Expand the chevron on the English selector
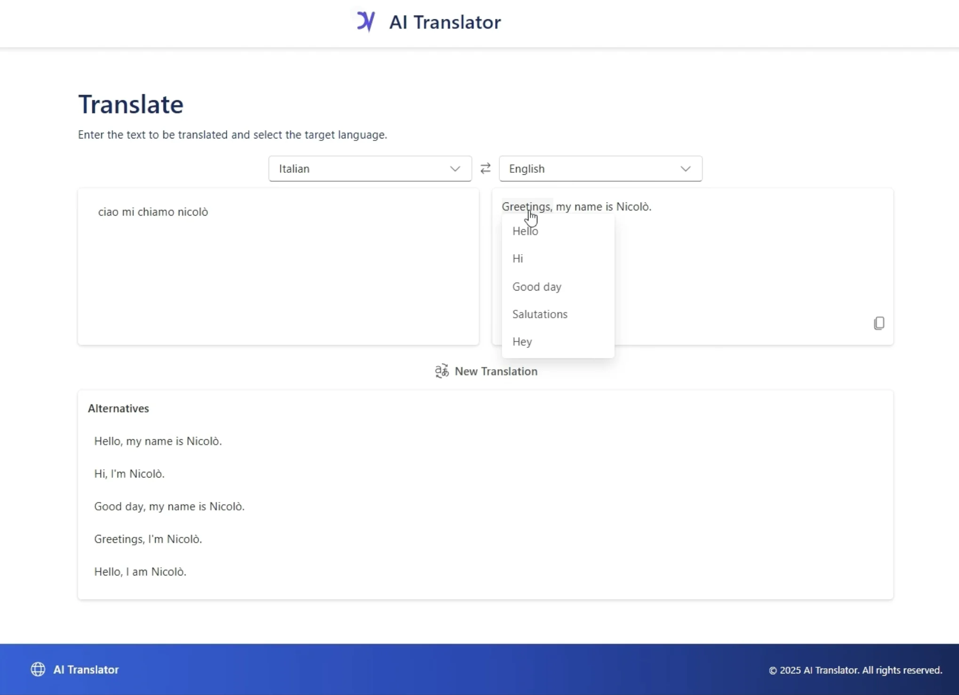Image resolution: width=959 pixels, height=695 pixels. point(686,168)
